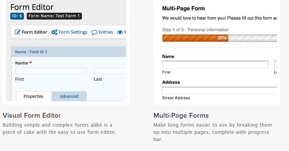The width and height of the screenshot is (289, 151).
Task: Click the First name field in the editor
Action: [x=51, y=71]
